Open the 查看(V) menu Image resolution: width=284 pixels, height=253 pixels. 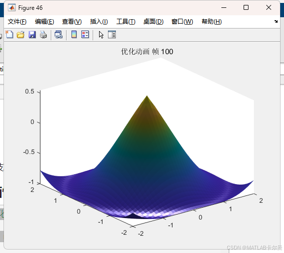click(x=71, y=22)
